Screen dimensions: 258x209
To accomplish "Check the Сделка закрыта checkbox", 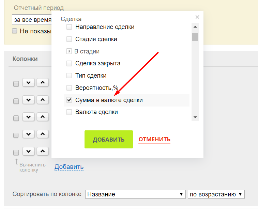I will coord(69,63).
